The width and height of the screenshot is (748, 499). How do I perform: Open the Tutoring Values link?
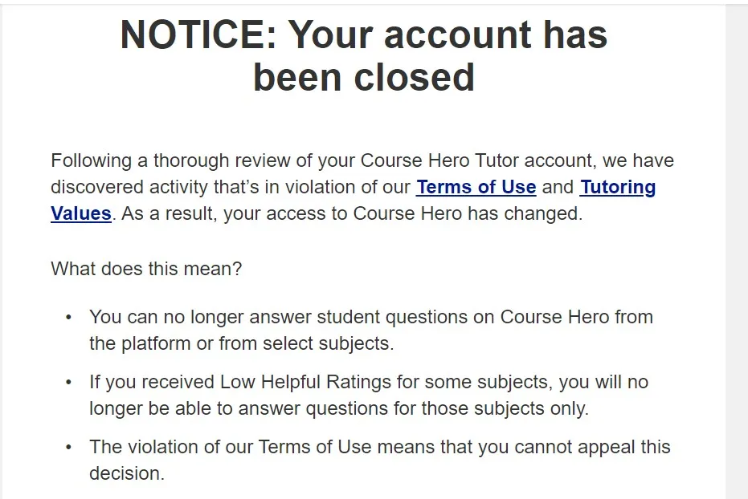(617, 187)
